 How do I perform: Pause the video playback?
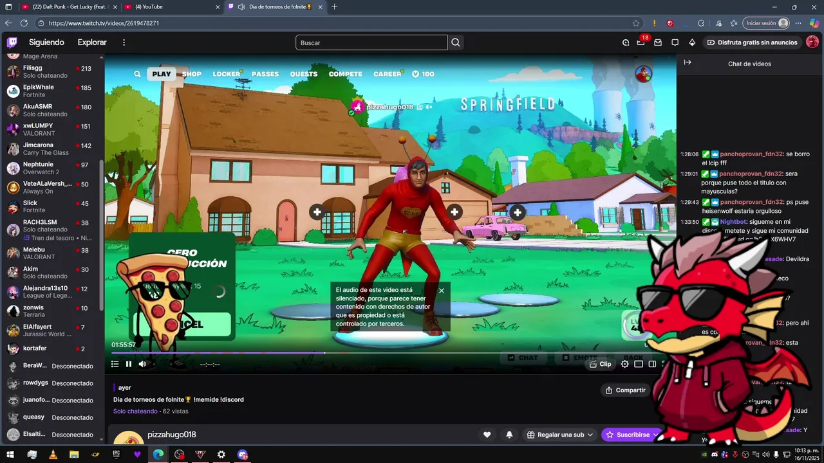[x=129, y=364]
